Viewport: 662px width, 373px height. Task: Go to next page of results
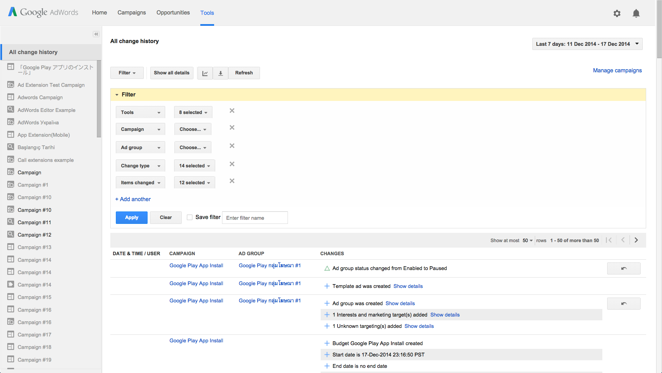pos(636,240)
